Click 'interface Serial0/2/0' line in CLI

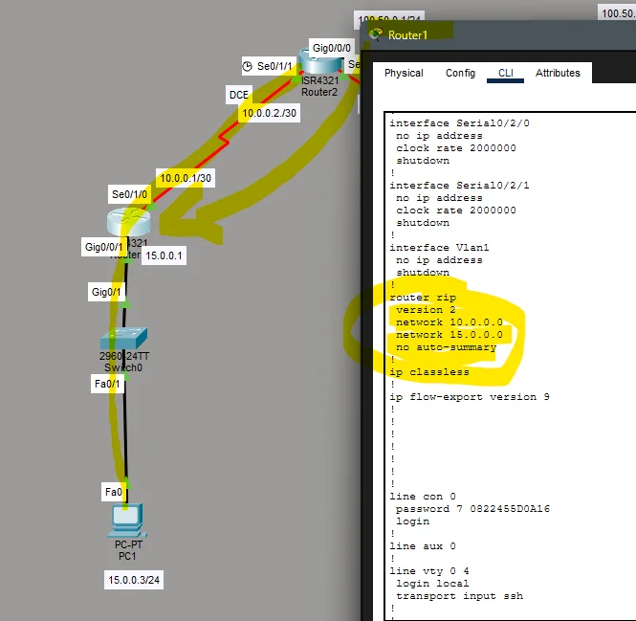tap(459, 123)
